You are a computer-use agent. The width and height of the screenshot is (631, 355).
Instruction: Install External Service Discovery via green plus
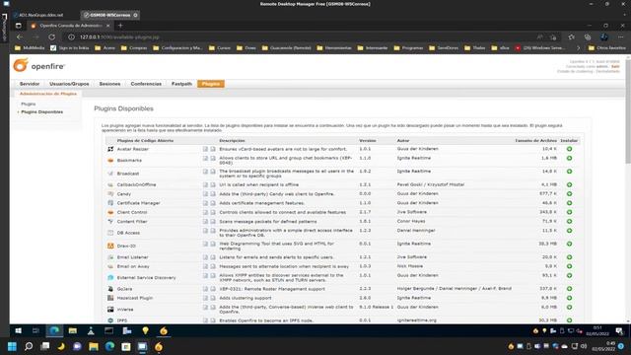[569, 276]
